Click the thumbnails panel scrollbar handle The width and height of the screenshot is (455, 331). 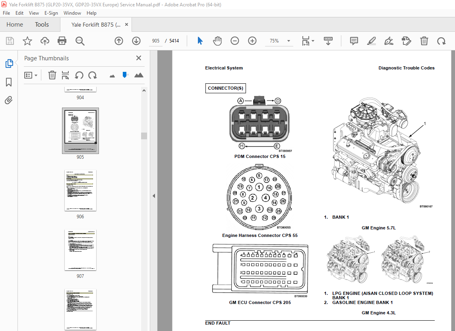(x=144, y=136)
